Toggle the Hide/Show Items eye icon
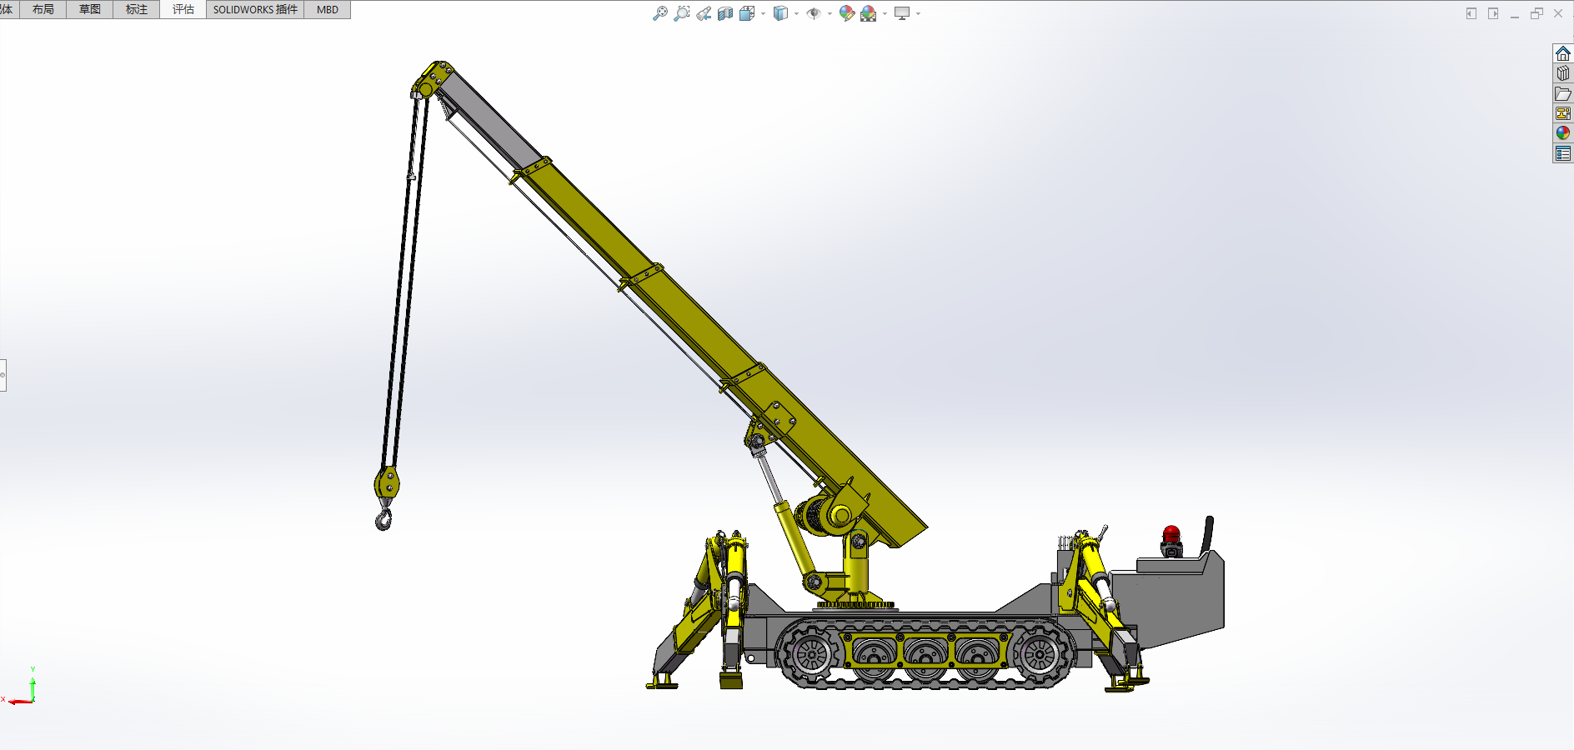This screenshot has height=750, width=1574. pyautogui.click(x=814, y=13)
